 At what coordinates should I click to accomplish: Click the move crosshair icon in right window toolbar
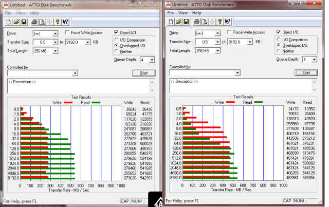[x=212, y=22]
